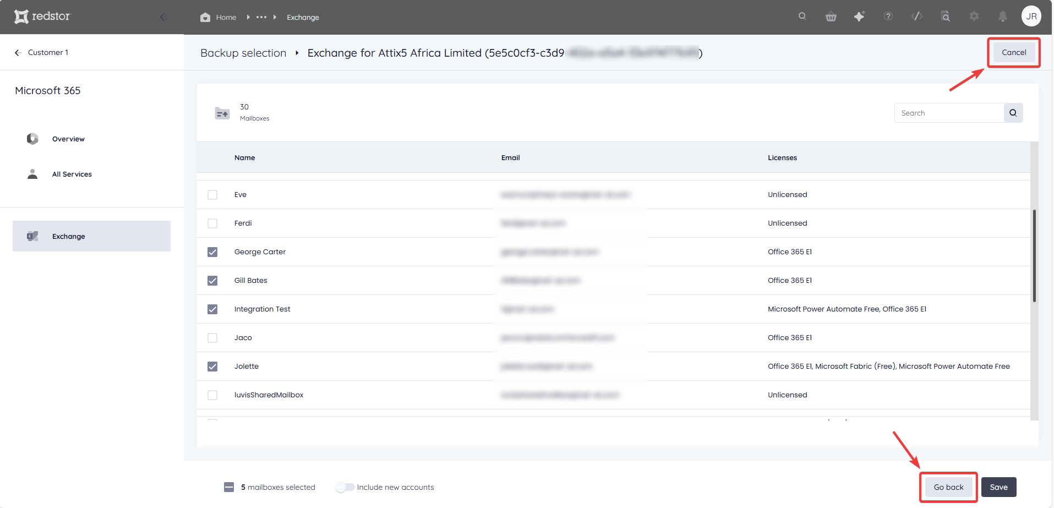1054x508 pixels.
Task: Click Backup selection breadcrumb heading
Action: [x=243, y=53]
